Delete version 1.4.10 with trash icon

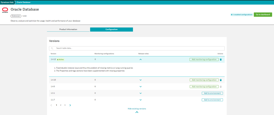click(x=221, y=80)
